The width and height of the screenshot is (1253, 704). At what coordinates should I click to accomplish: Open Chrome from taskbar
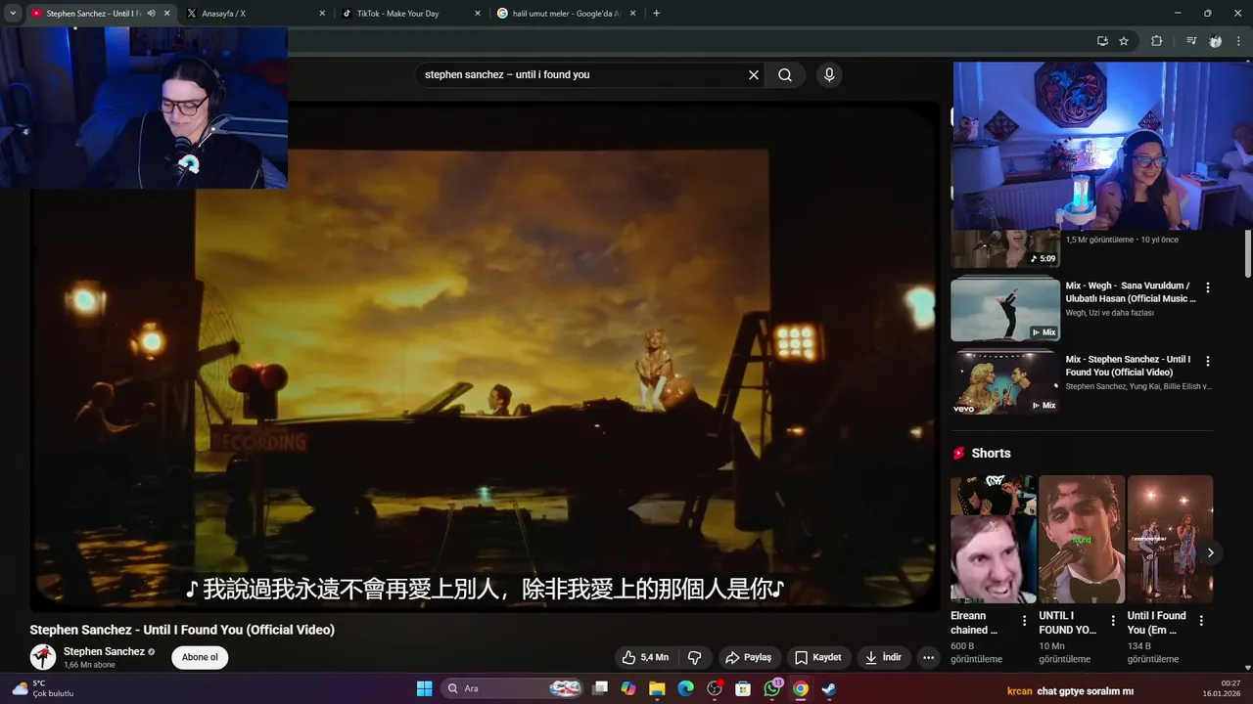(x=801, y=688)
